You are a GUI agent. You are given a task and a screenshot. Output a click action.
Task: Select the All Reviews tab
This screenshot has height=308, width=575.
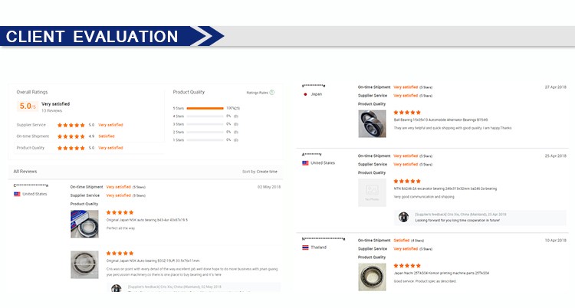pos(25,172)
